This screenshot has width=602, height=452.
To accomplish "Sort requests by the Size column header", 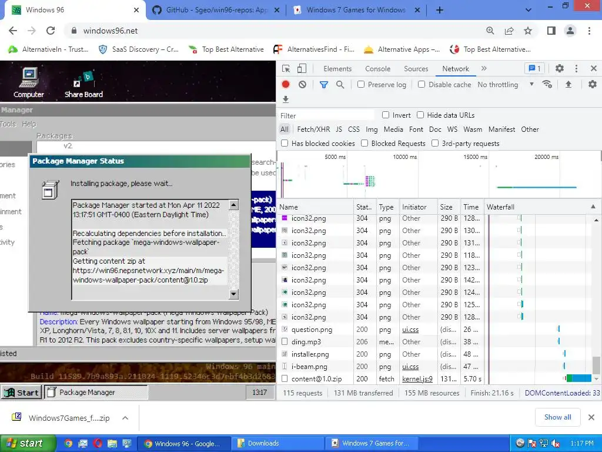I will pyautogui.click(x=449, y=207).
